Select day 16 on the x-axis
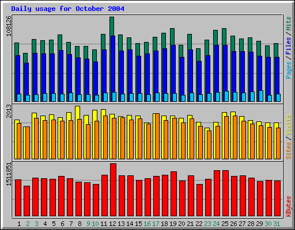 pyautogui.click(x=147, y=224)
